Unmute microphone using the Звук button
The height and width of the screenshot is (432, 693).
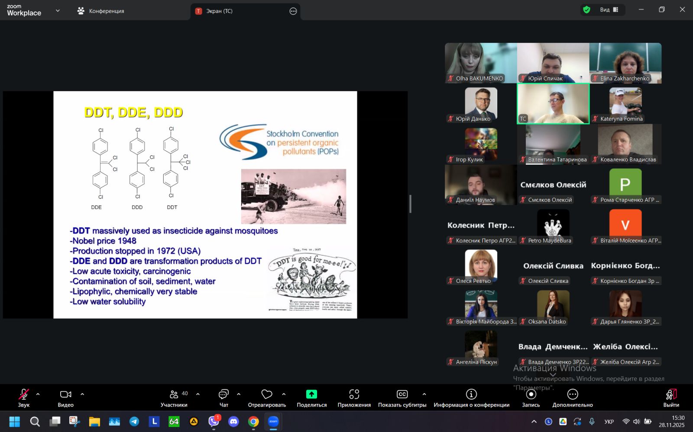[24, 398]
